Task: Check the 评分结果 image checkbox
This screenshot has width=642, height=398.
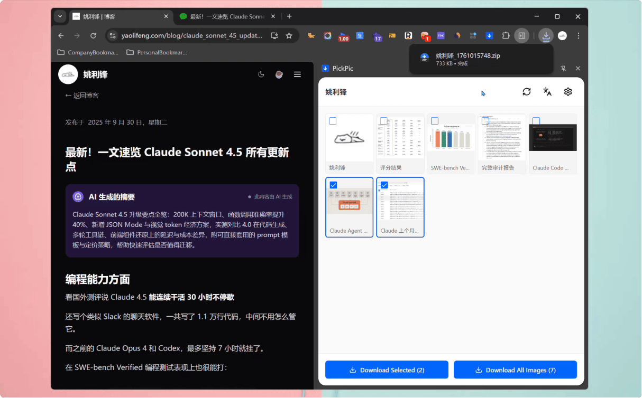Action: pos(383,121)
